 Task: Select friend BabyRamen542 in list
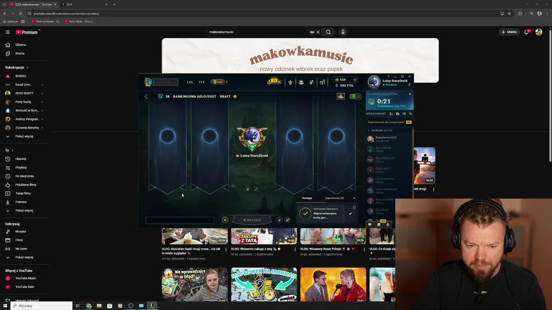pyautogui.click(x=389, y=139)
